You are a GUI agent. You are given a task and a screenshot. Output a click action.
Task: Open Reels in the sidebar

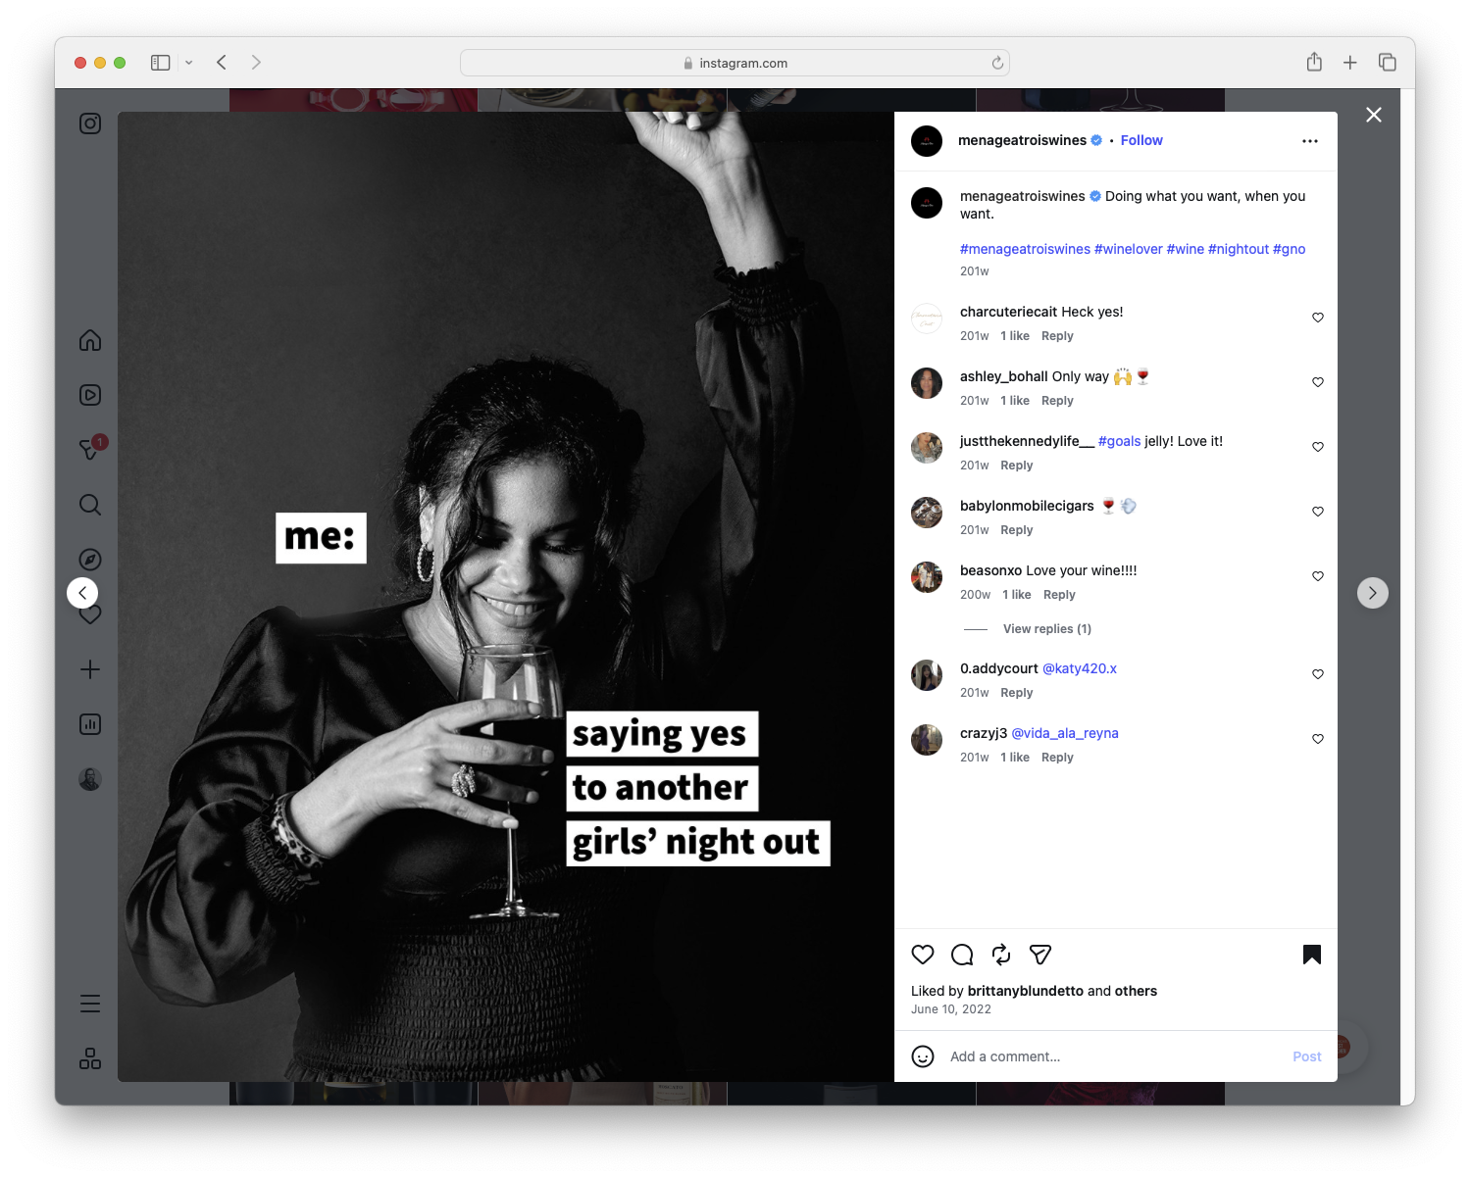click(x=89, y=395)
